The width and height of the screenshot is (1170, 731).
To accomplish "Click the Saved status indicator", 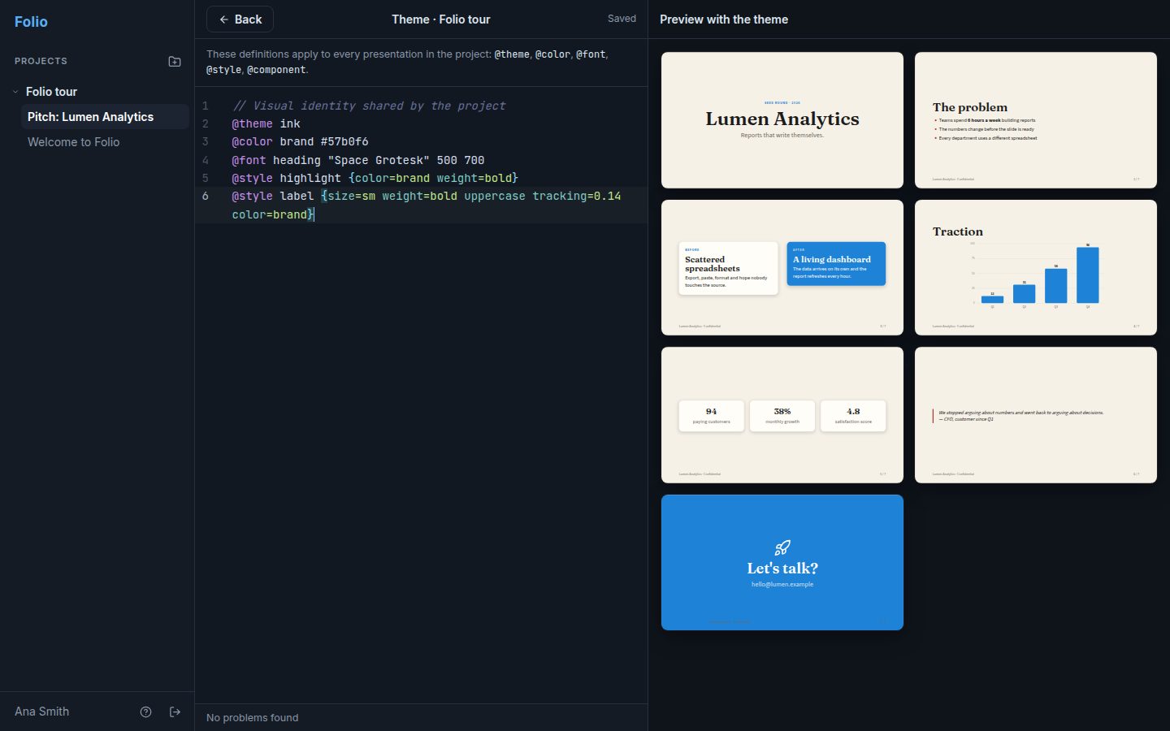I will [x=622, y=19].
